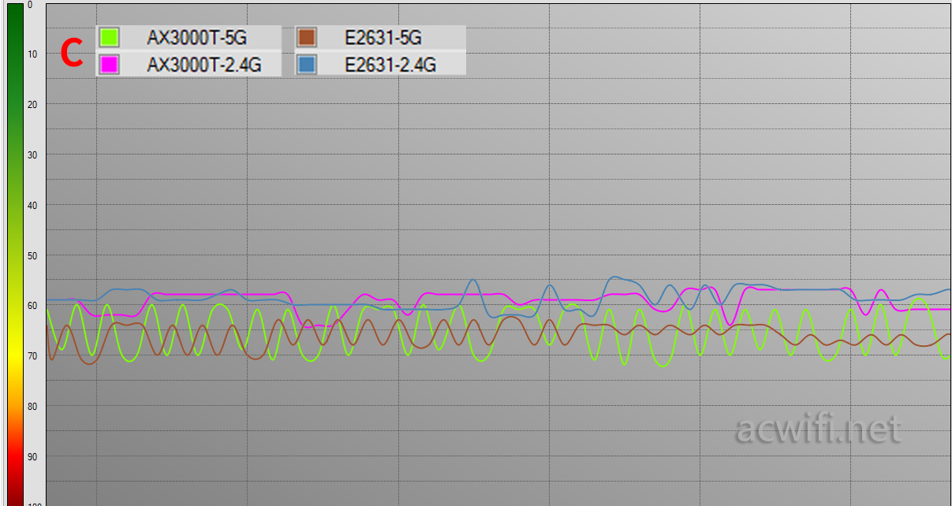Click the blue E2631-2.4G legend swatch
952x506 pixels.
click(x=307, y=65)
